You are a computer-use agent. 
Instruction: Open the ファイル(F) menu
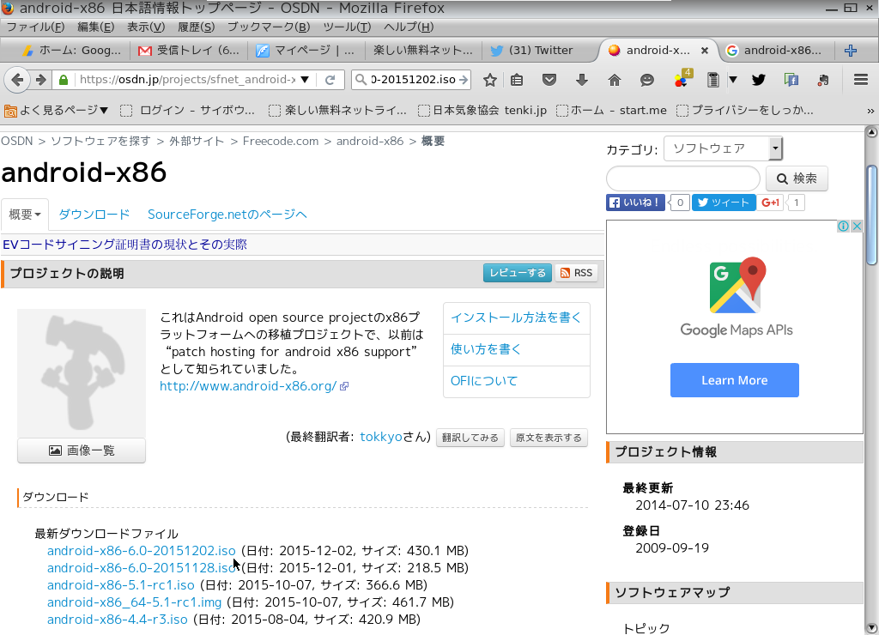coord(35,27)
